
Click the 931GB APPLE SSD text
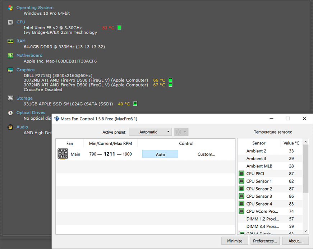[x=68, y=104]
